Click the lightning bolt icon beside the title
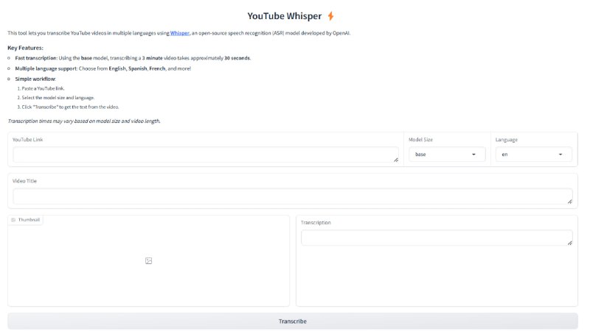Screen dimensions: 590x331 click(330, 15)
